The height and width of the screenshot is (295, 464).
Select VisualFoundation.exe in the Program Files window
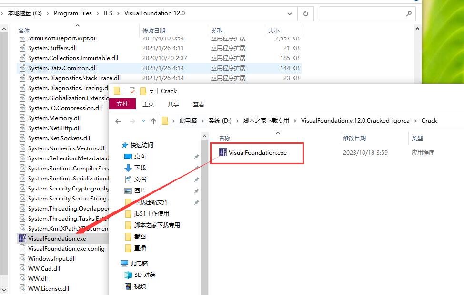click(57, 238)
